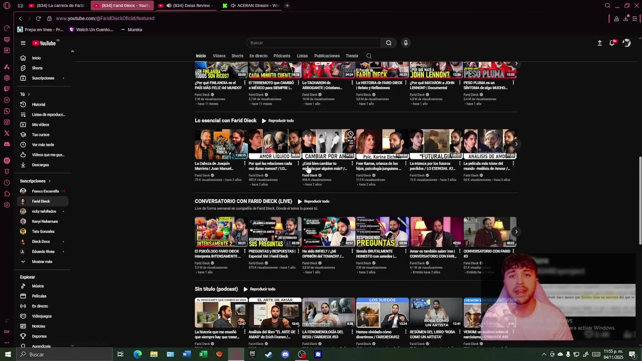
Task: Open YouTube notifications bell
Action: tap(612, 43)
